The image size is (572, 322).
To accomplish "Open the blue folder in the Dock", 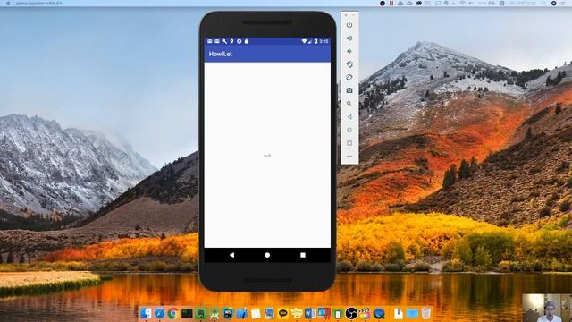I will point(412,313).
